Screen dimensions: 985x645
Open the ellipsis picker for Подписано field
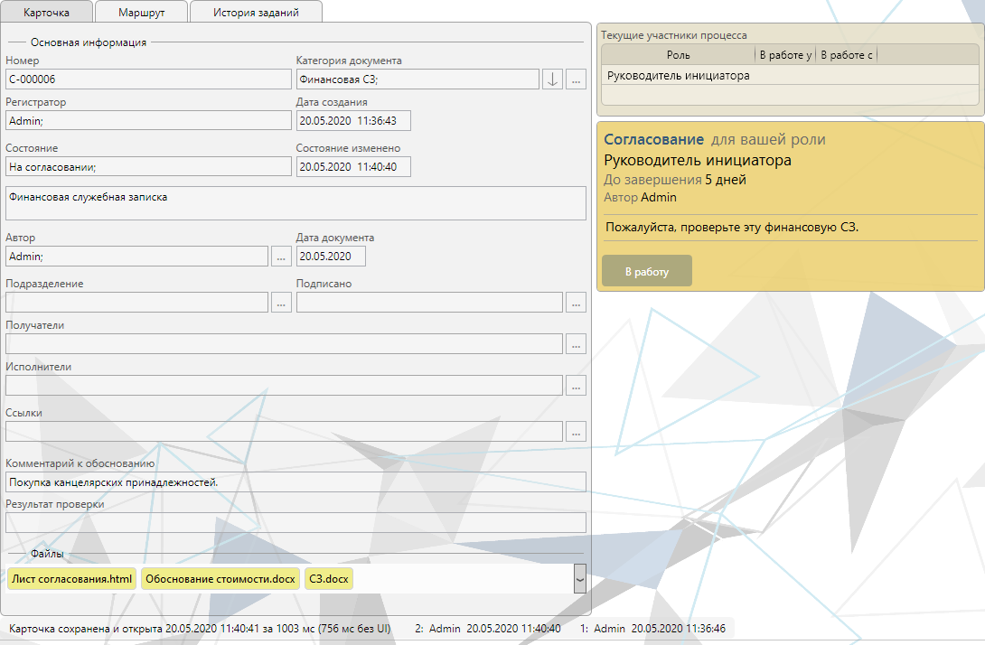[x=577, y=303]
